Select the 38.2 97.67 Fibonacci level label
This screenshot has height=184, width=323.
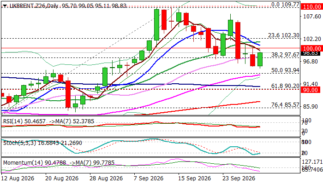pyautogui.click(x=285, y=55)
